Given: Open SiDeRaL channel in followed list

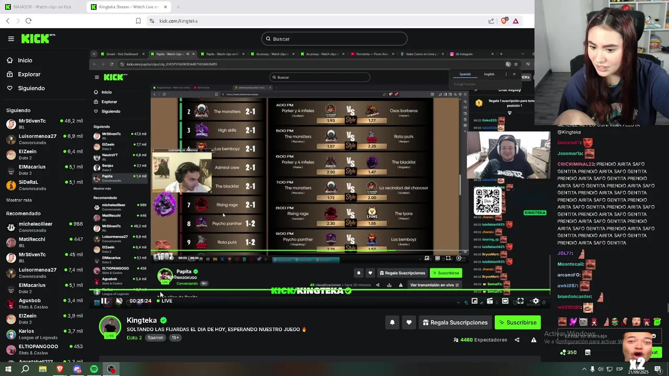Looking at the screenshot, I should click(x=44, y=185).
